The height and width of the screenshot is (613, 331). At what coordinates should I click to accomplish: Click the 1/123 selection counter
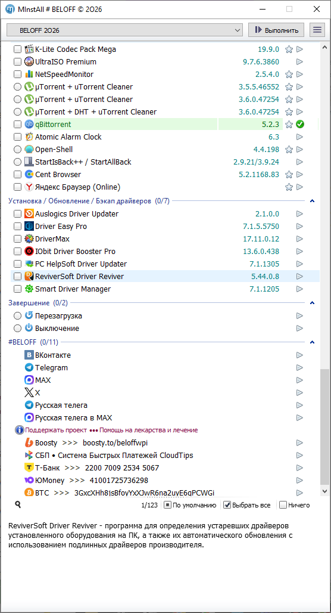point(149,505)
